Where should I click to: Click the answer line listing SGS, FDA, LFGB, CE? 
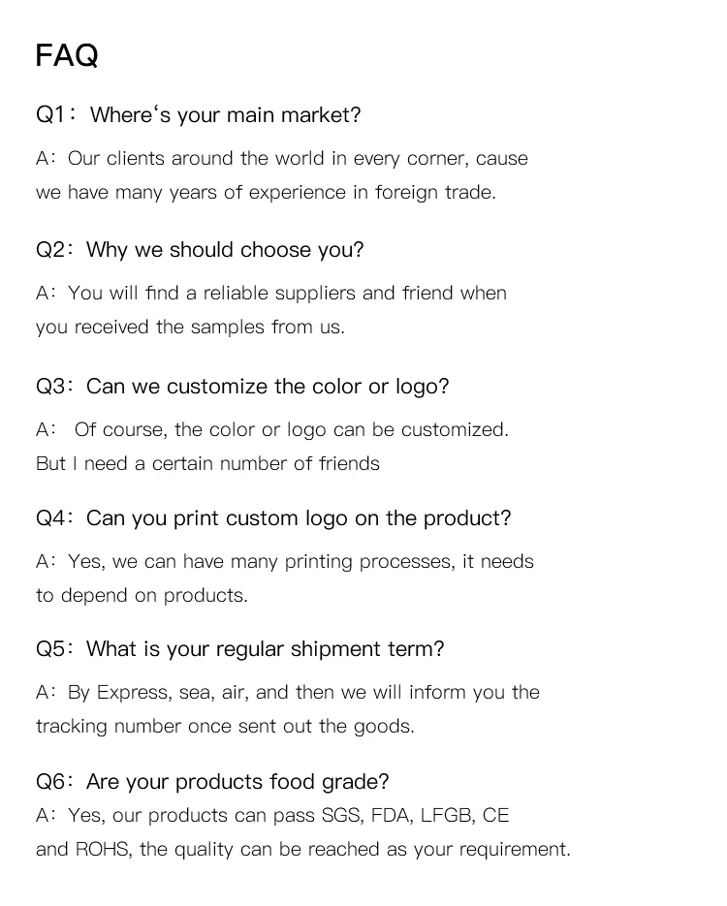[x=272, y=816]
